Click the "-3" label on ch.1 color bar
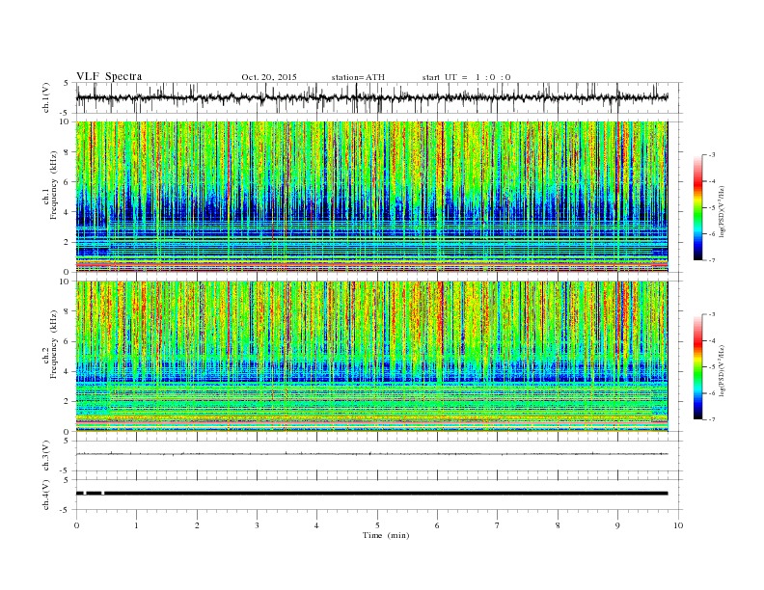 [712, 155]
